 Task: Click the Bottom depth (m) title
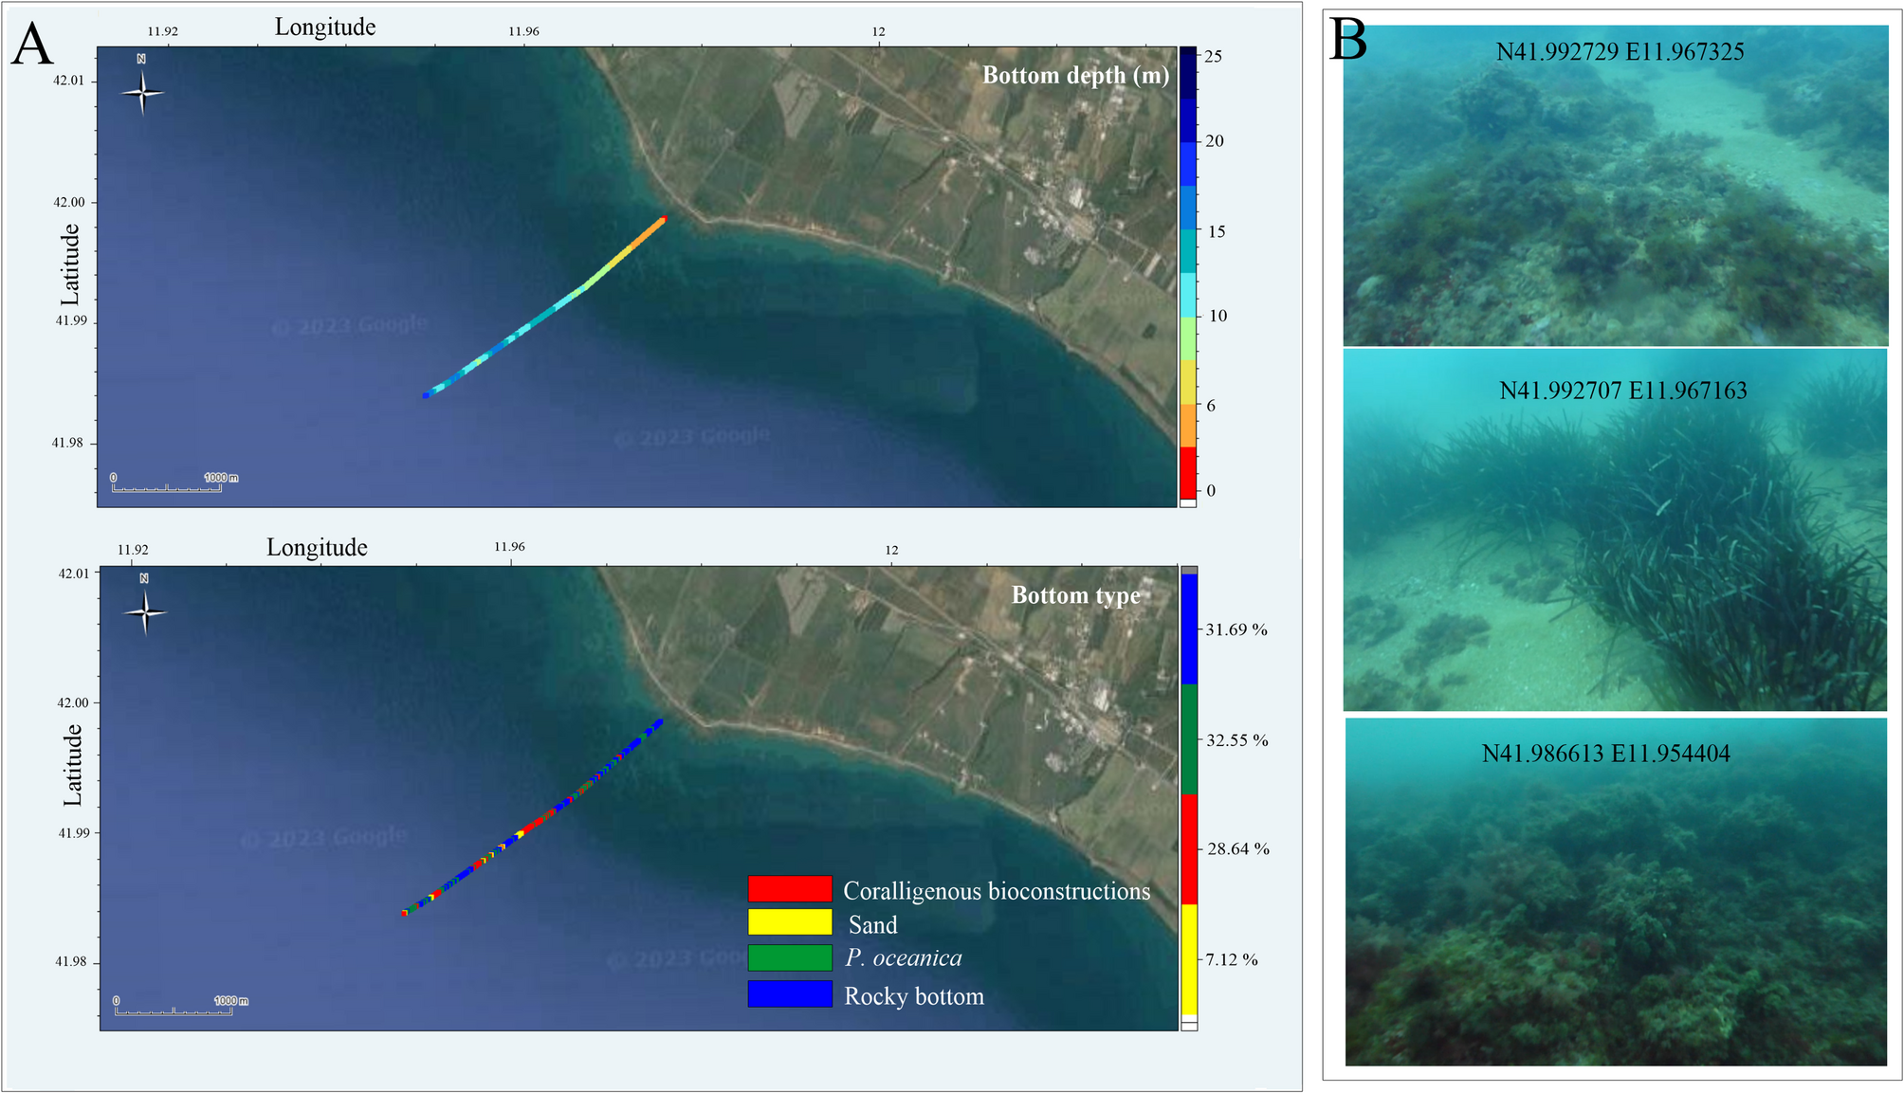pyautogui.click(x=1074, y=76)
